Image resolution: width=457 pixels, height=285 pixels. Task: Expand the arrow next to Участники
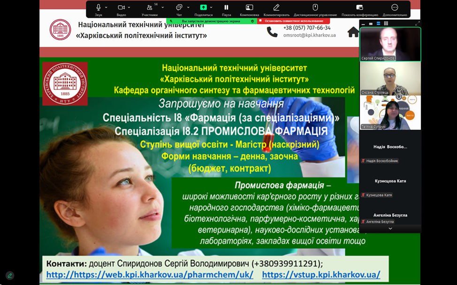click(x=163, y=7)
